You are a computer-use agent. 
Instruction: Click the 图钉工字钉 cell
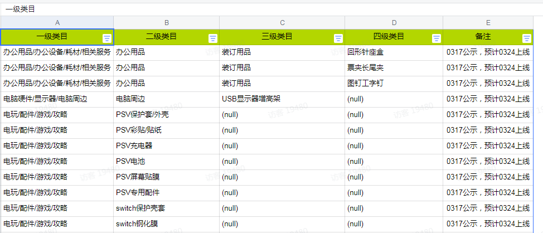(394, 84)
